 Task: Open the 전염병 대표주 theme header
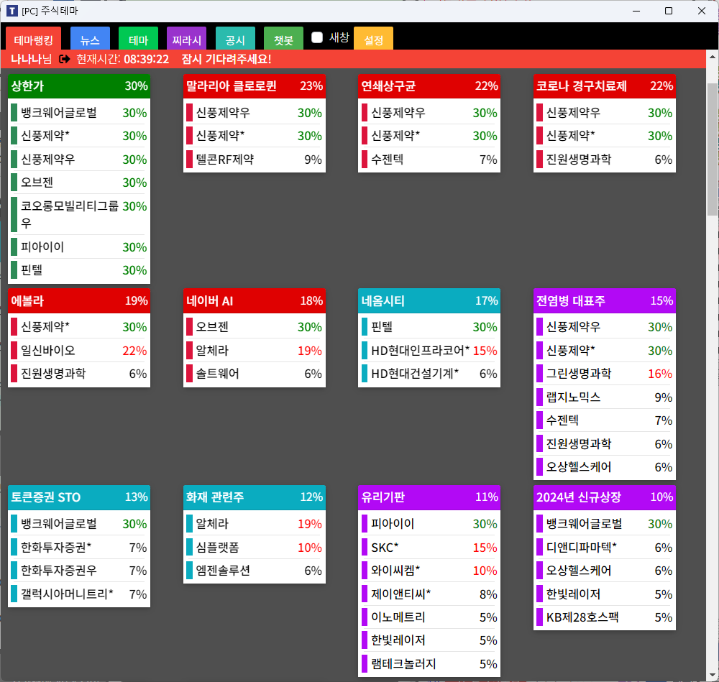605,300
